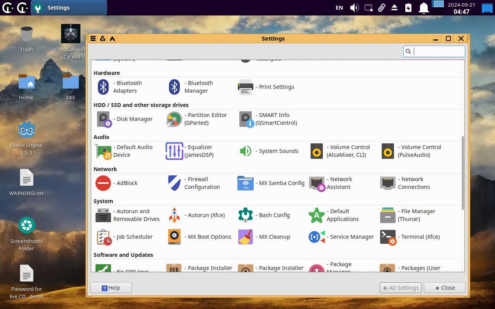The image size is (495, 309).
Task: Open Bluetooth Manager settings
Action: [x=175, y=87]
